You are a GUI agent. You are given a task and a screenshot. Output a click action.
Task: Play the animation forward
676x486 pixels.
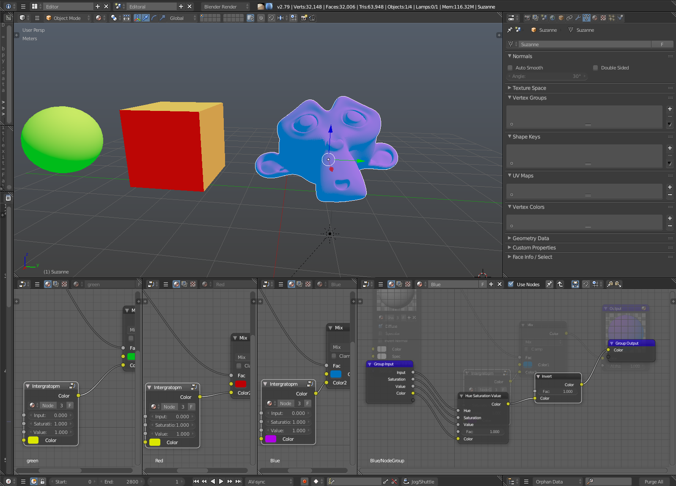click(221, 481)
